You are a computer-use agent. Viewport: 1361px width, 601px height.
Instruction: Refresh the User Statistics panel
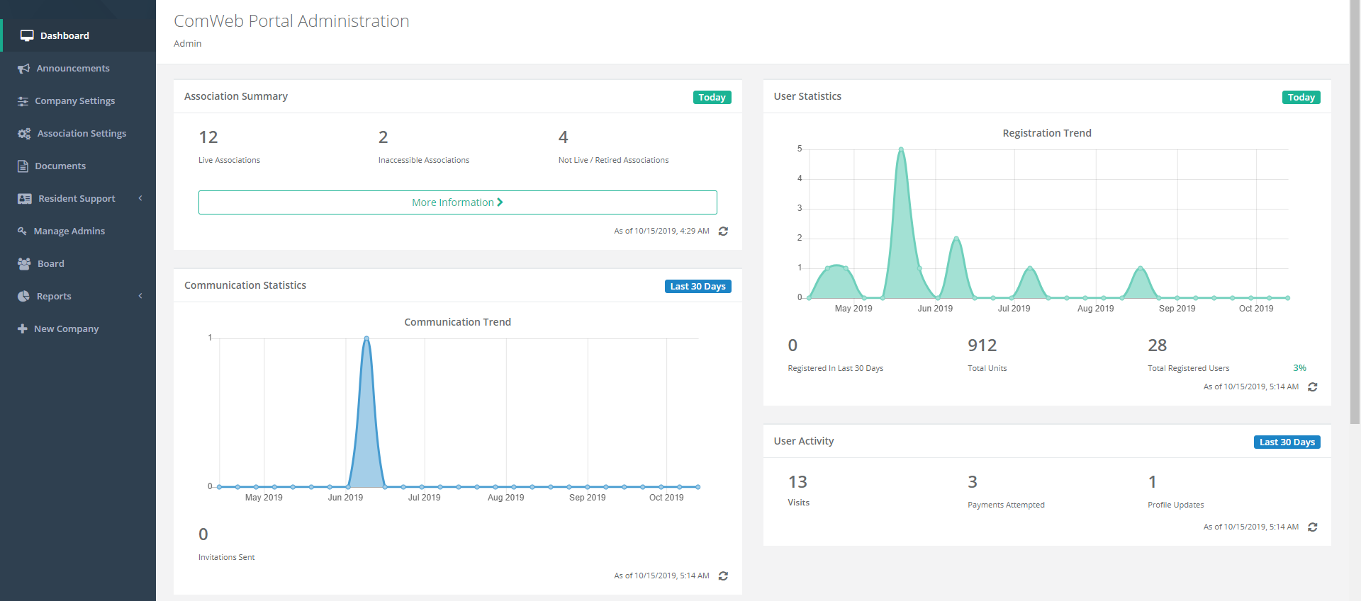point(1312,387)
